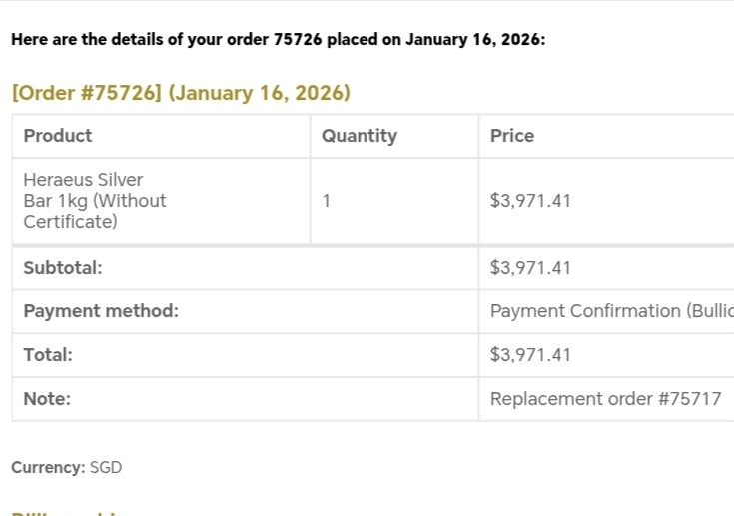Click the Product column header

(x=58, y=136)
